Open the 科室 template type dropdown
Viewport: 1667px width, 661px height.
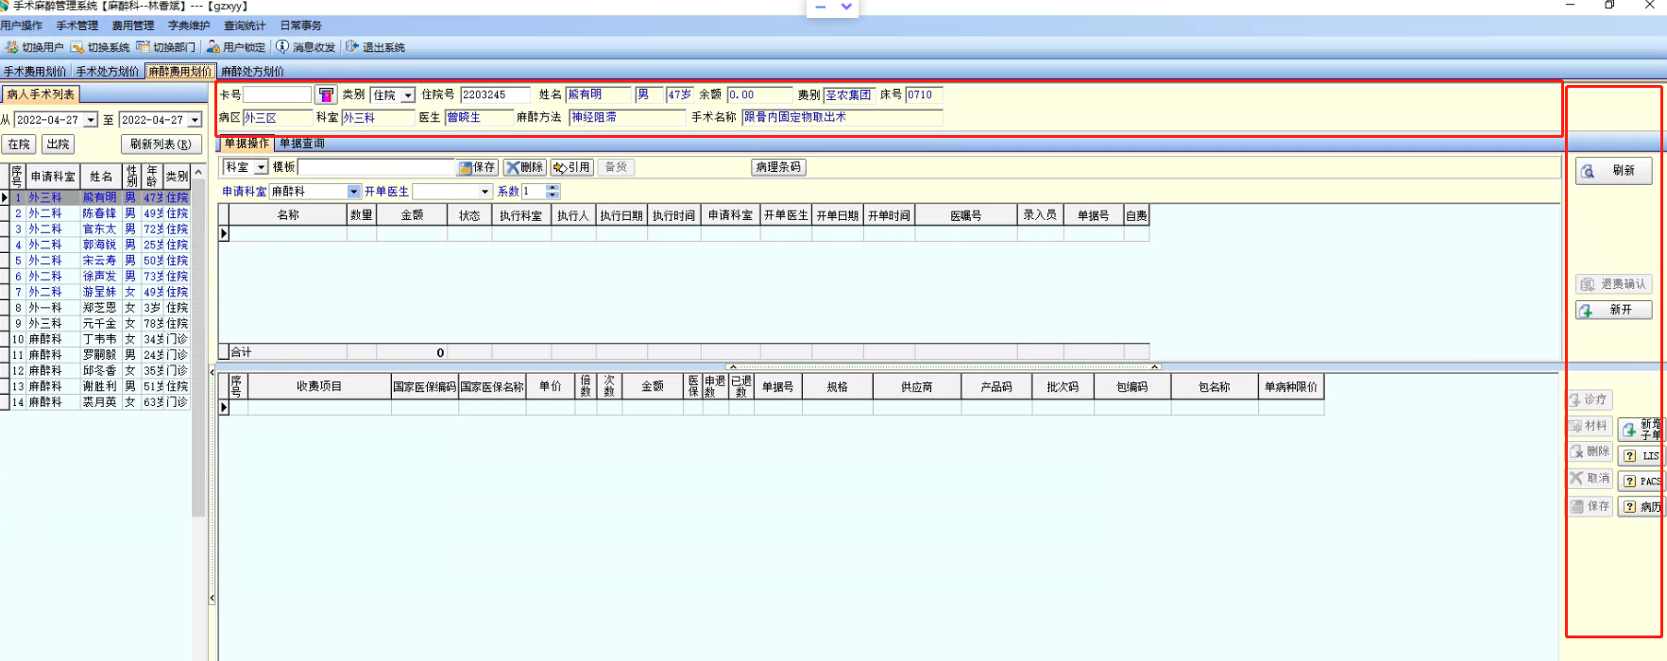pyautogui.click(x=262, y=167)
